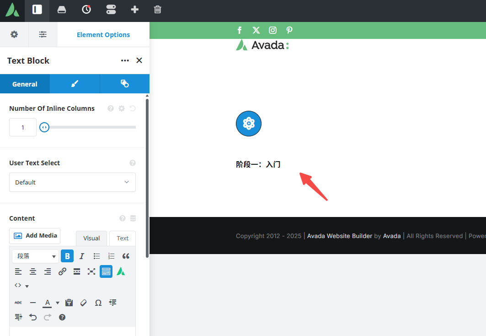Switch to the brush styling tab of Text Block
This screenshot has height=336, width=486.
(x=75, y=84)
